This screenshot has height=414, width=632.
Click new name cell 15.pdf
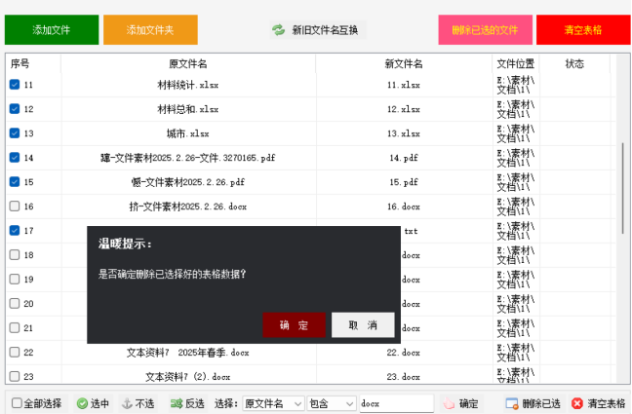pos(404,182)
